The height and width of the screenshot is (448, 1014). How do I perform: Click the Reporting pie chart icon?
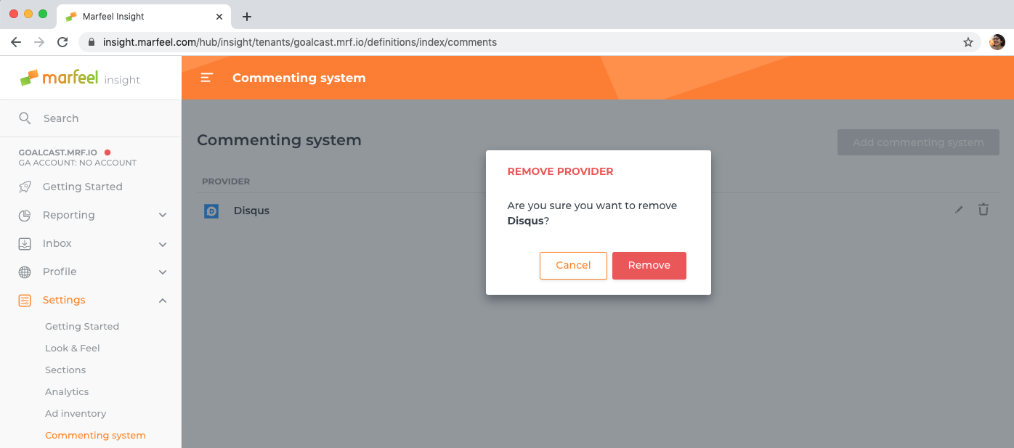click(x=25, y=215)
